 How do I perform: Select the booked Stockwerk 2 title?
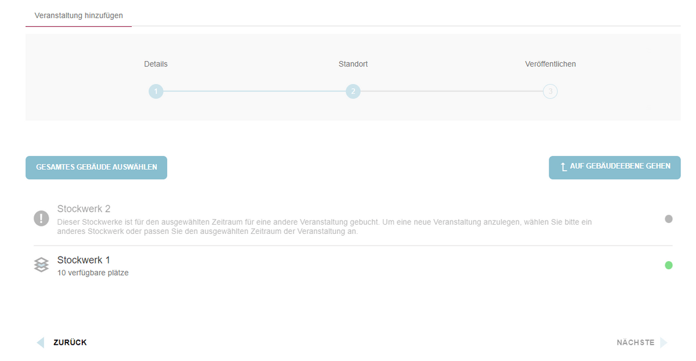click(x=84, y=209)
